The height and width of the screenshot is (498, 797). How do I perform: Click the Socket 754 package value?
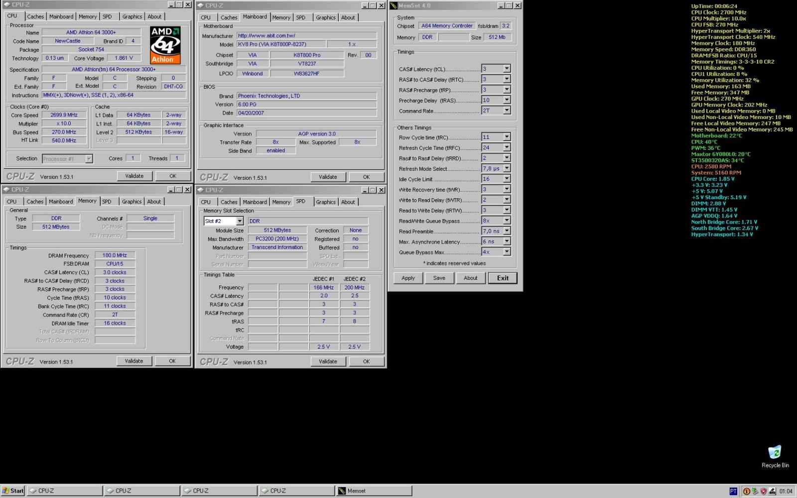pyautogui.click(x=91, y=50)
